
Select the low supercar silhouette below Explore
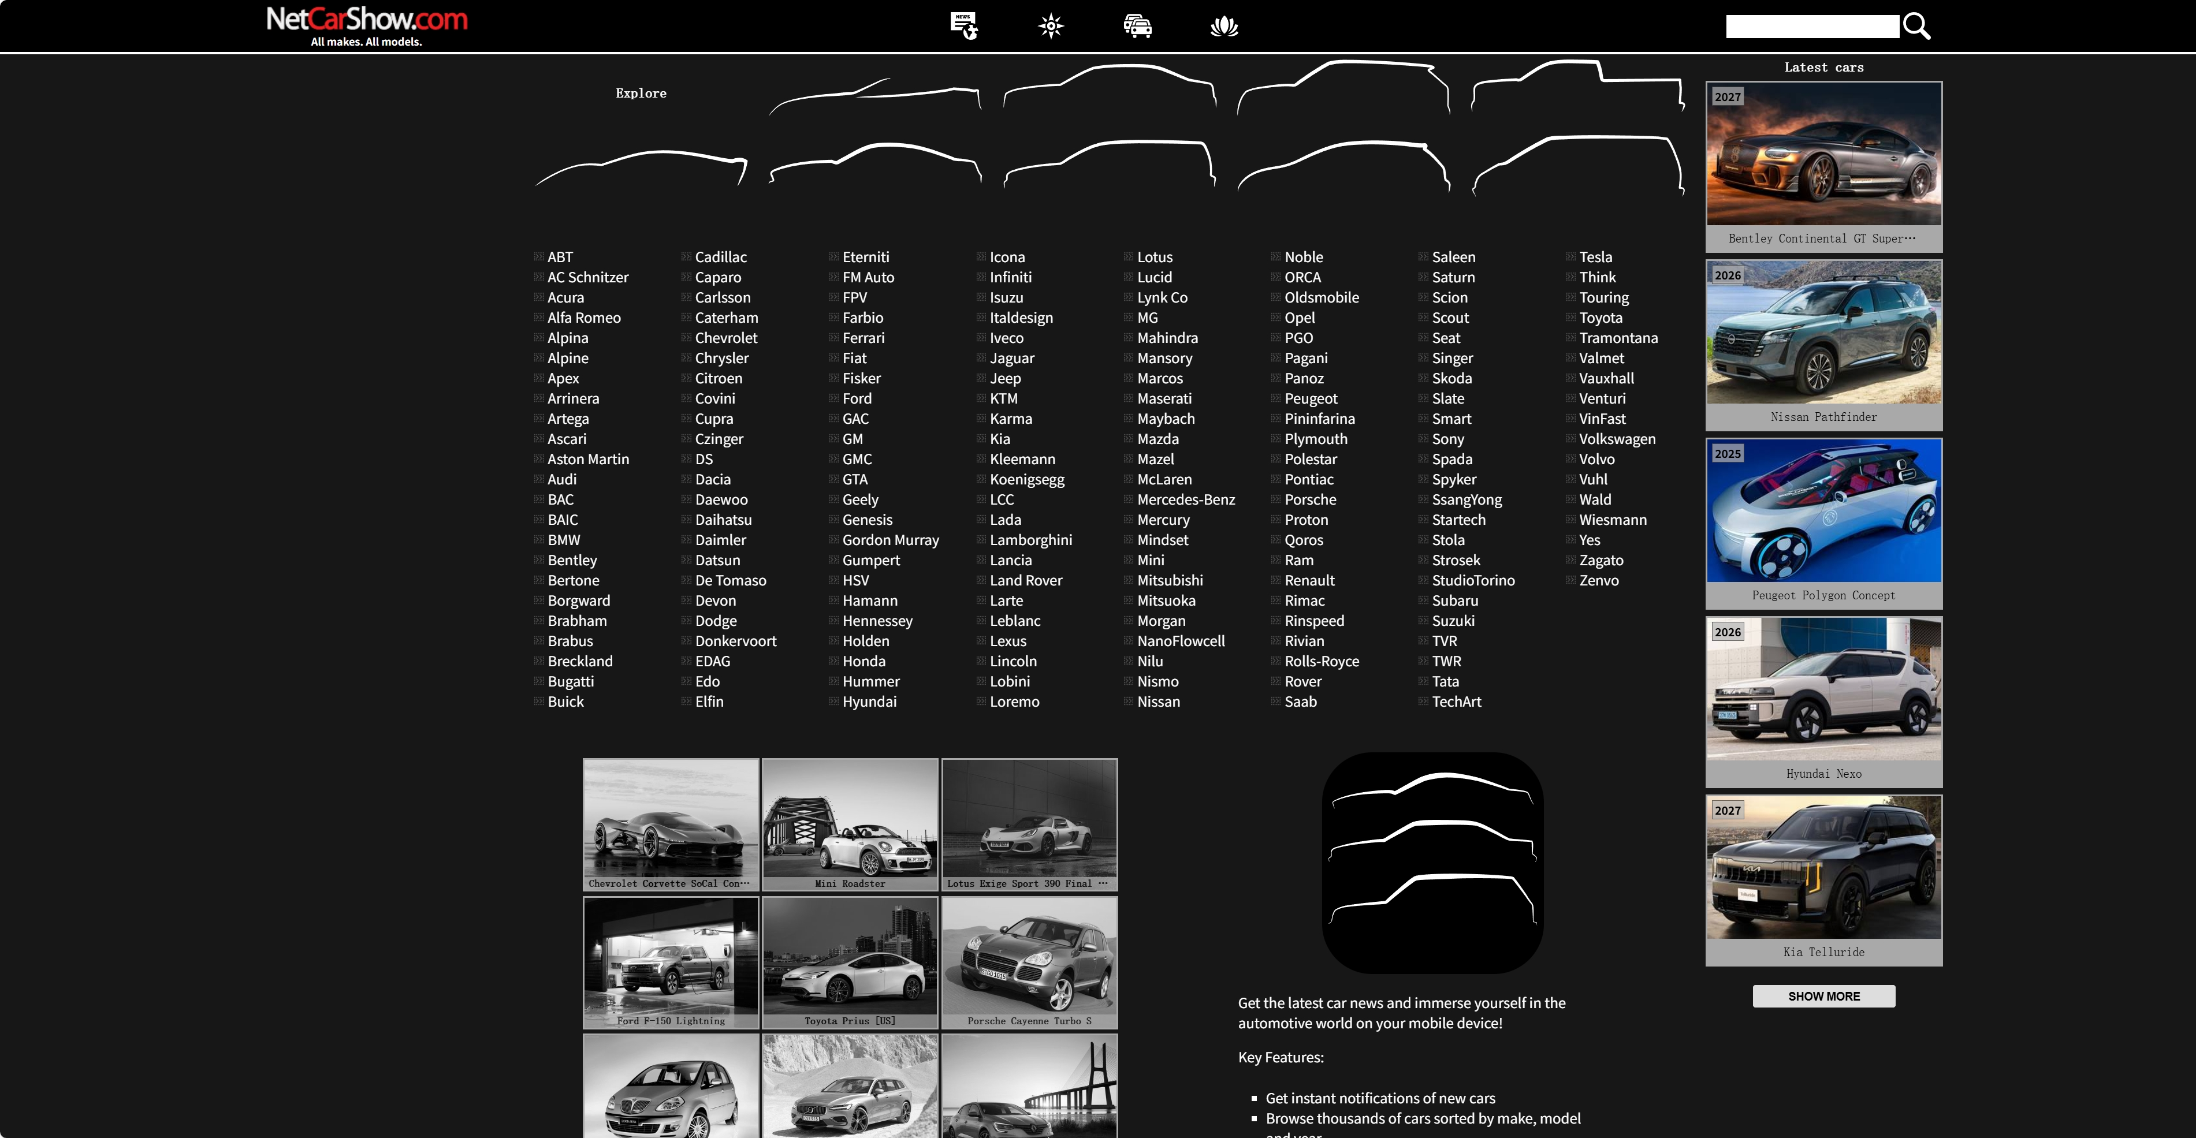641,168
